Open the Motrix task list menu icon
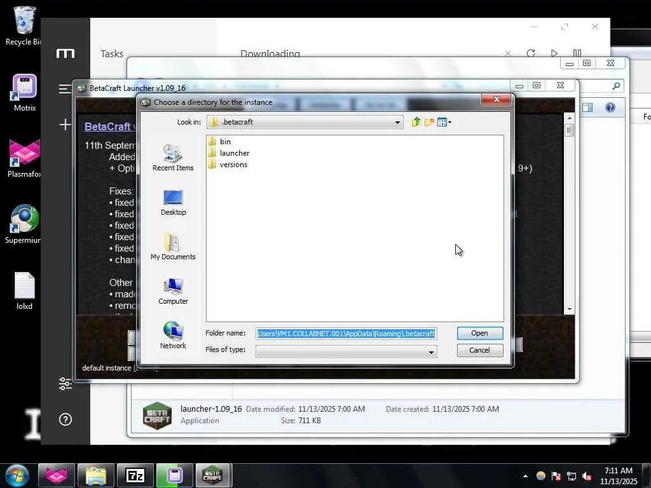 65,89
